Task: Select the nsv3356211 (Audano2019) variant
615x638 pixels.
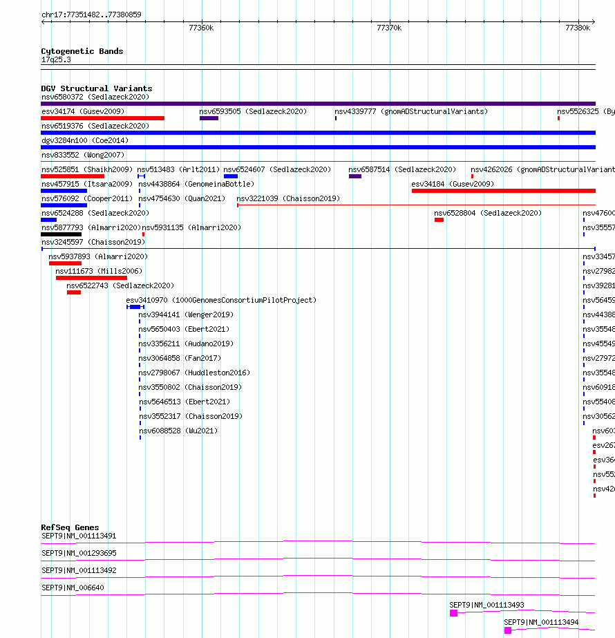Action: [x=186, y=344]
